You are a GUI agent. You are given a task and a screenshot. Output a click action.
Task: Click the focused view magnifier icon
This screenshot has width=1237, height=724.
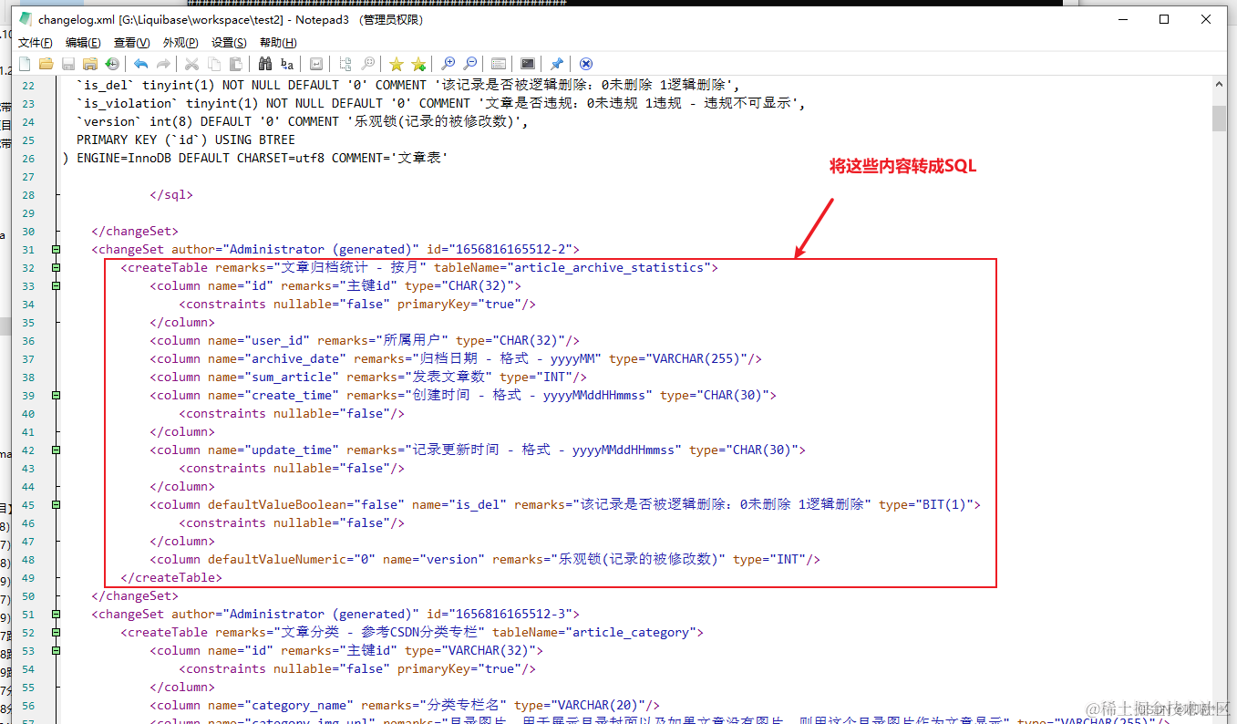(x=367, y=64)
